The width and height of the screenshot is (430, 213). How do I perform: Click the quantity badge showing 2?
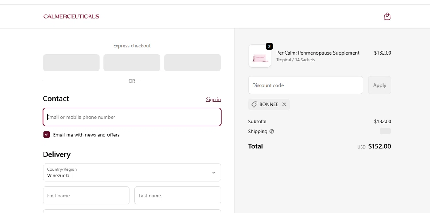[269, 46]
